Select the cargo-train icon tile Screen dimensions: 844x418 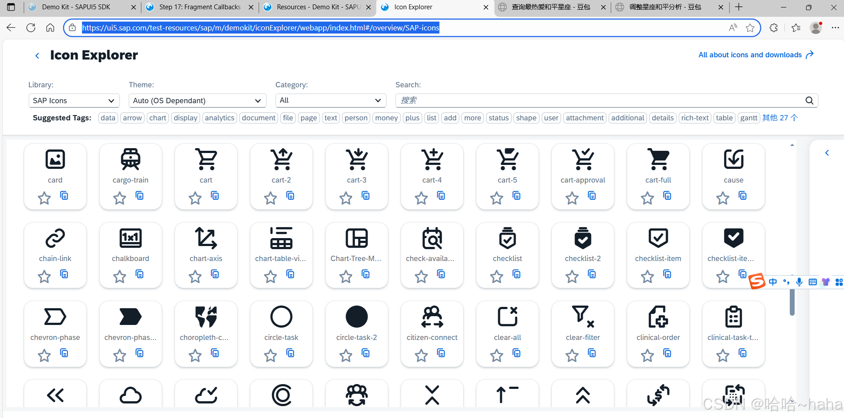pyautogui.click(x=130, y=176)
